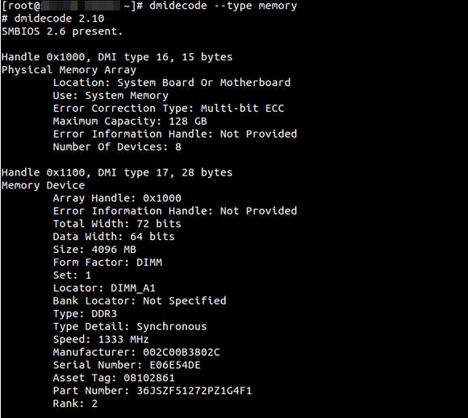The height and width of the screenshot is (418, 468).
Task: Click the 'Rank: 2' line
Action: [x=75, y=404]
